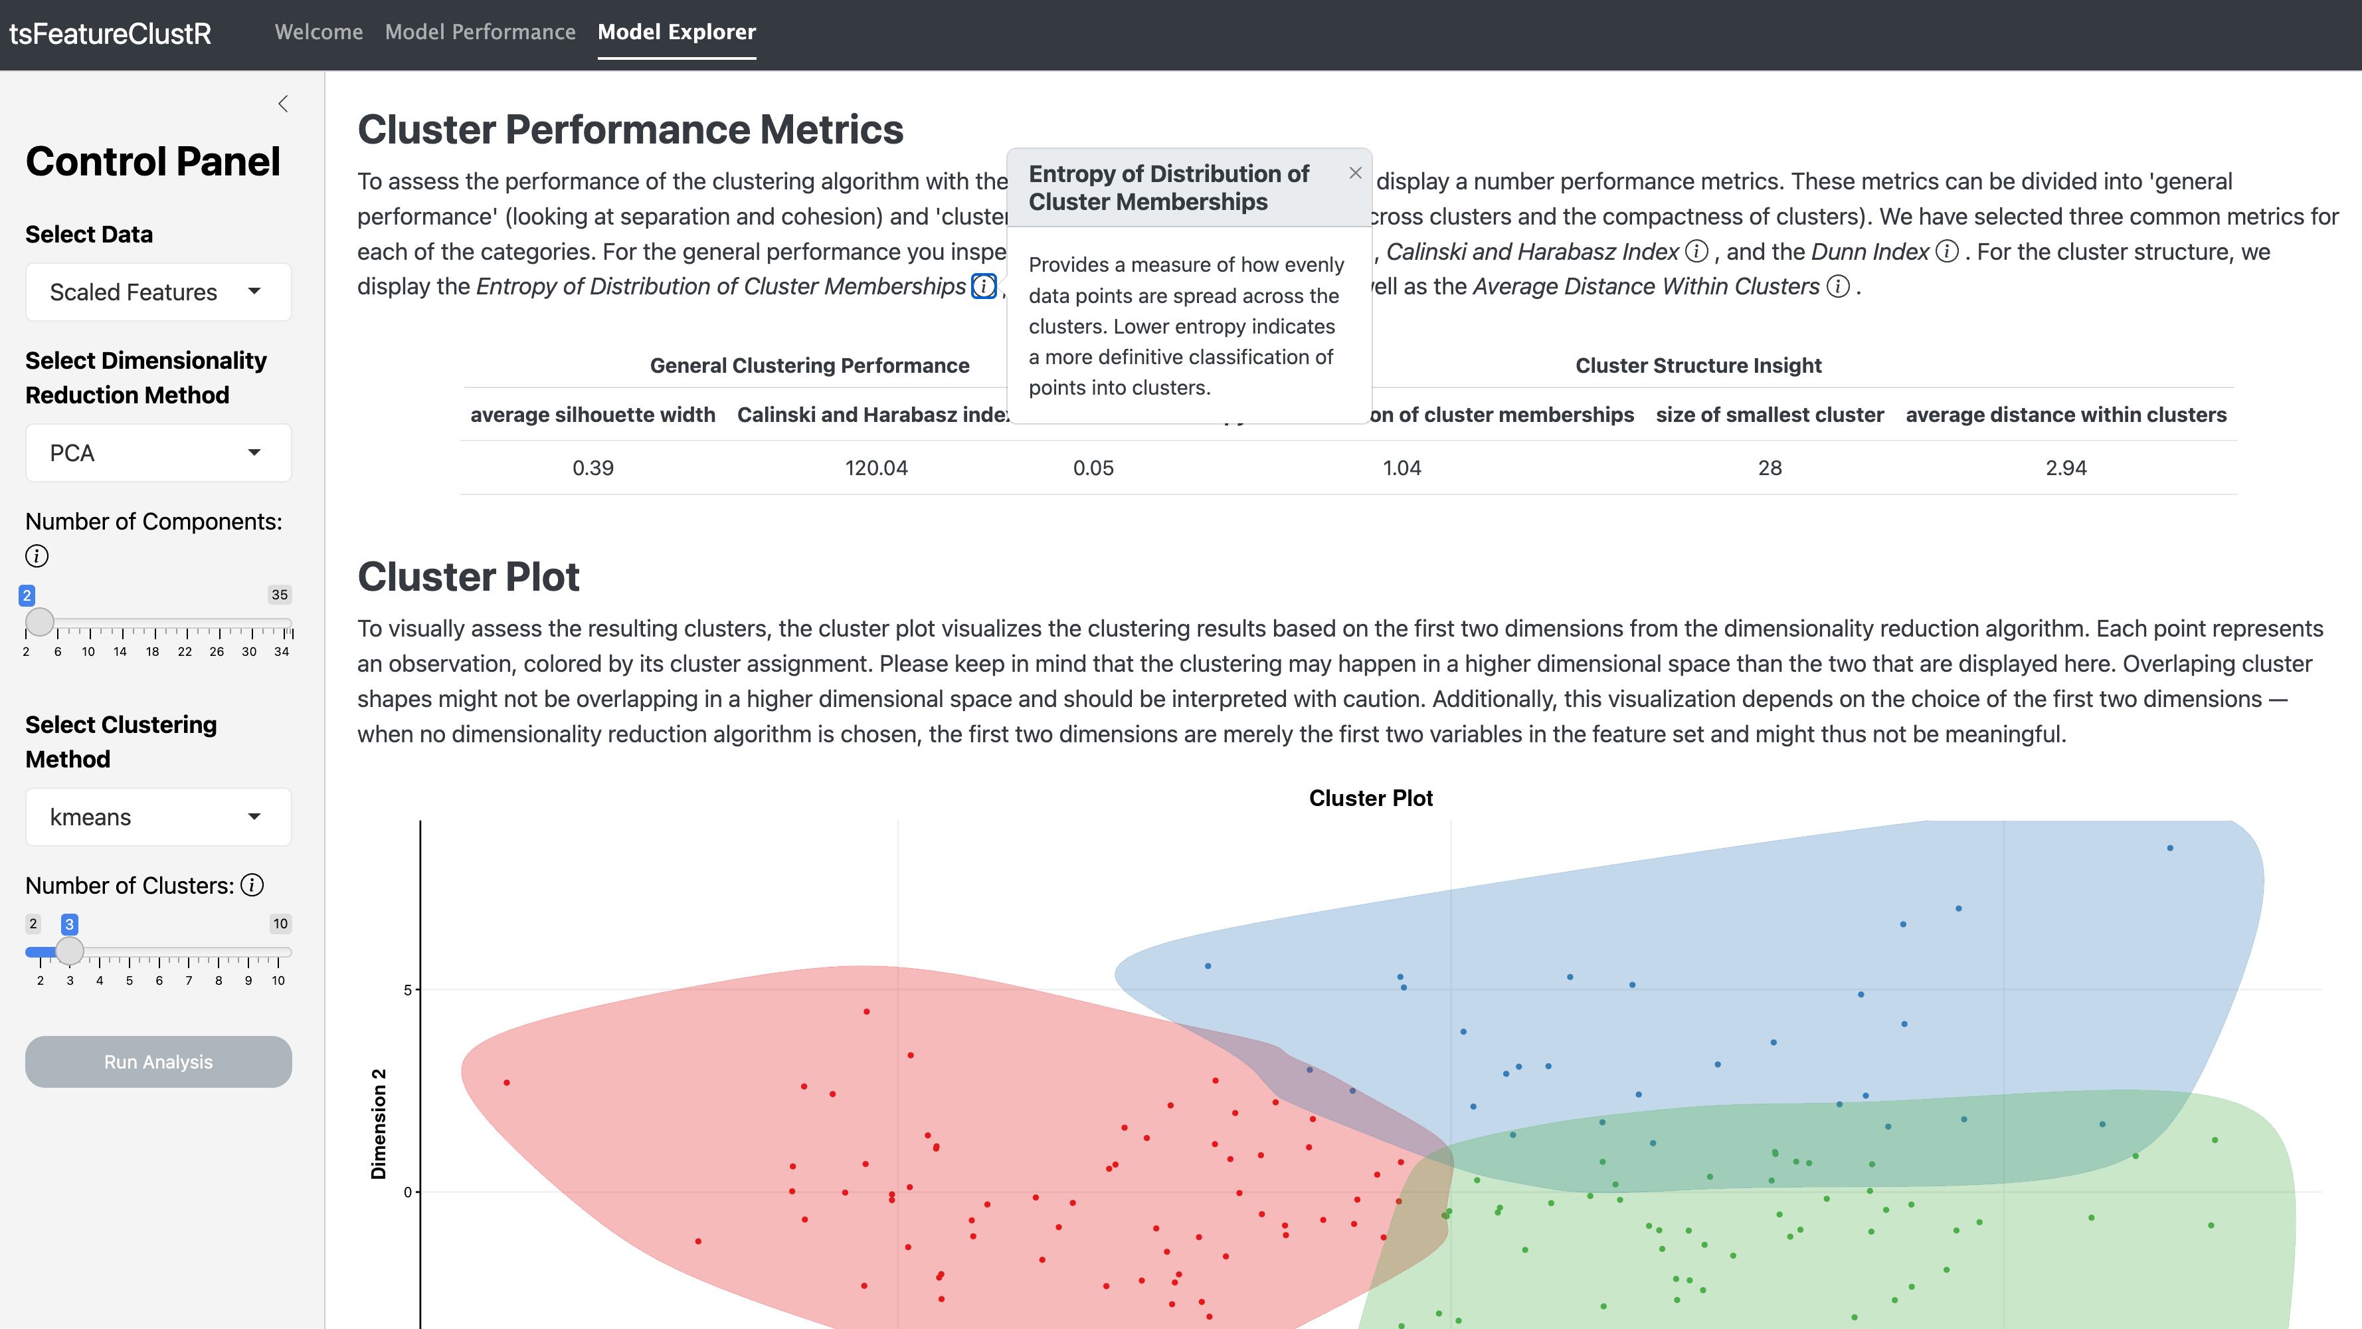Open Average Distance Within Clusters info icon
Viewport: 2362px width, 1329px height.
click(1839, 286)
